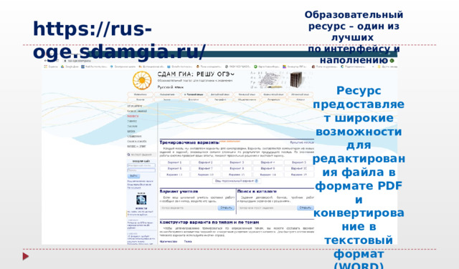The image size is (459, 269).
Task: Open training Вариант 10
Action: pyautogui.click(x=299, y=169)
